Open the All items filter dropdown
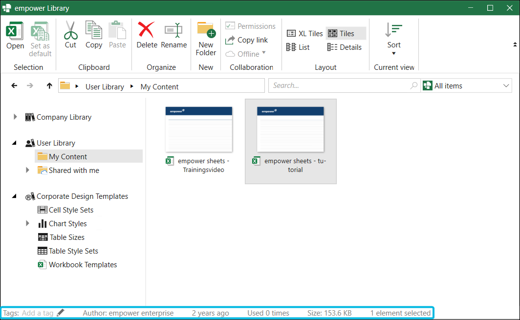Viewport: 520px width, 320px height. pos(466,85)
